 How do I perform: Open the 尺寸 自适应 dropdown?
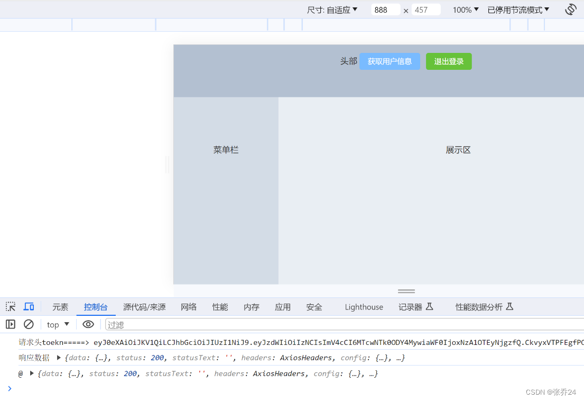pos(332,9)
